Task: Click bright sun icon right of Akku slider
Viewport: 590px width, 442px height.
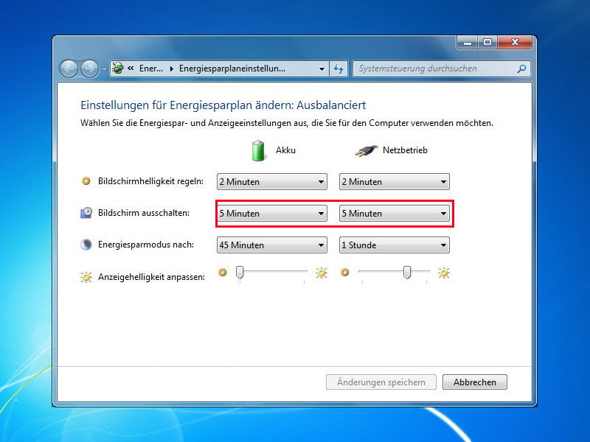Action: click(x=322, y=273)
